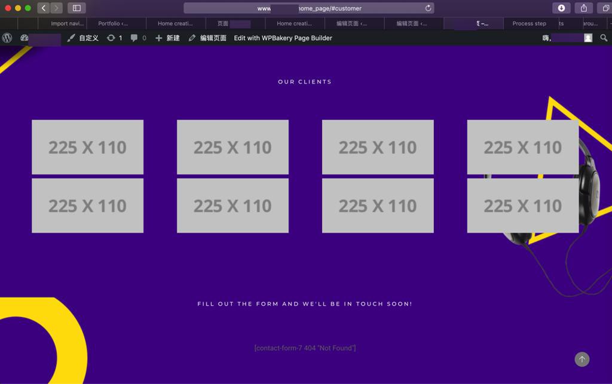Open the 嗨 user greeting menu
This screenshot has height=384, width=612.
pos(547,38)
